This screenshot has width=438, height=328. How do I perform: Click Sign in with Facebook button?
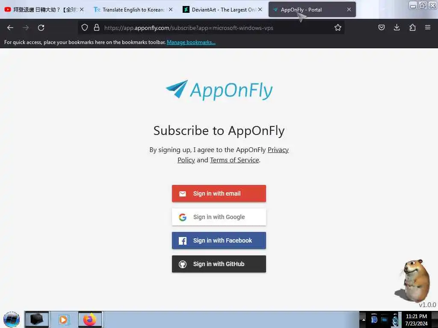click(219, 240)
